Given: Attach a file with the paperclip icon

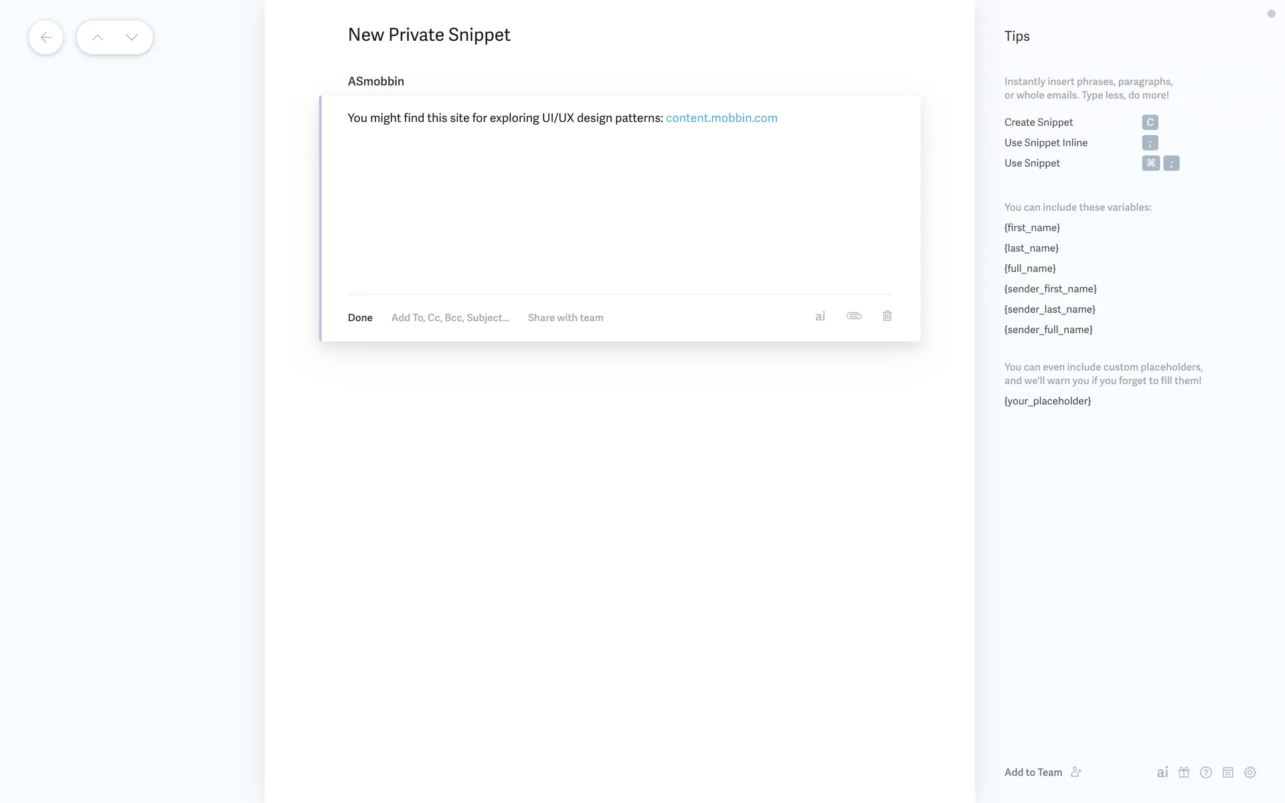Looking at the screenshot, I should pos(854,316).
